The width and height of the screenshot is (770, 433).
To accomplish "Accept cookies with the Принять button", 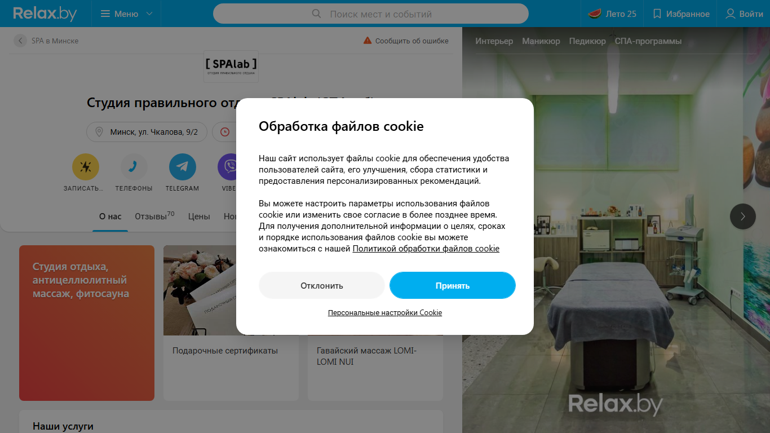I will tap(453, 285).
